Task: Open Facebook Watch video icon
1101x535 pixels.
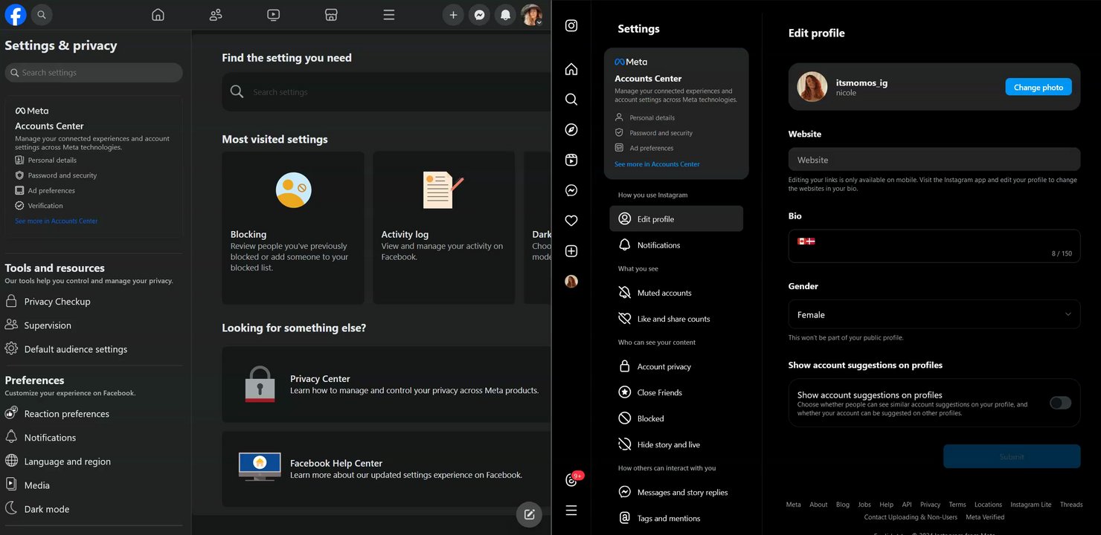Action: click(273, 15)
